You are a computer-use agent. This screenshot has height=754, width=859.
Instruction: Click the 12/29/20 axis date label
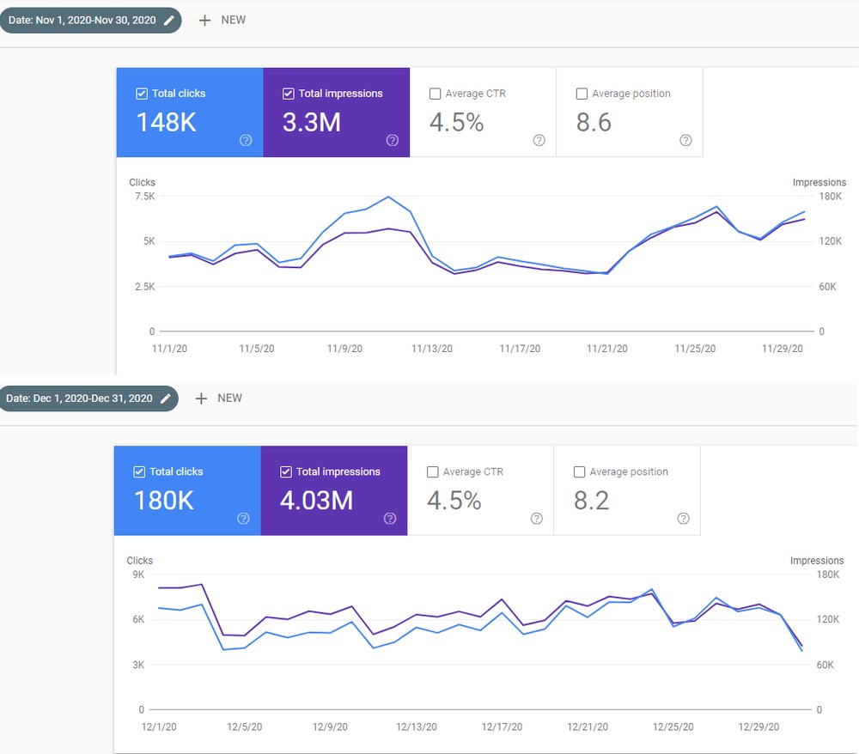[x=758, y=727]
